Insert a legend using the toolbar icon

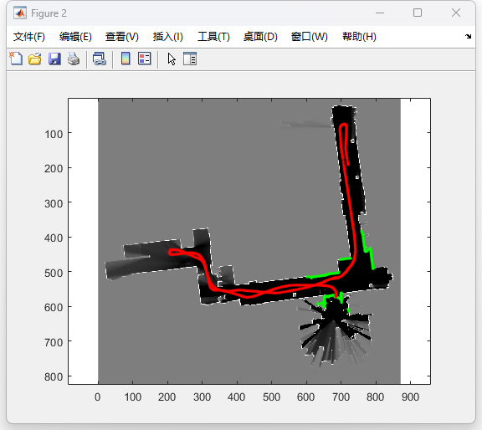point(145,59)
